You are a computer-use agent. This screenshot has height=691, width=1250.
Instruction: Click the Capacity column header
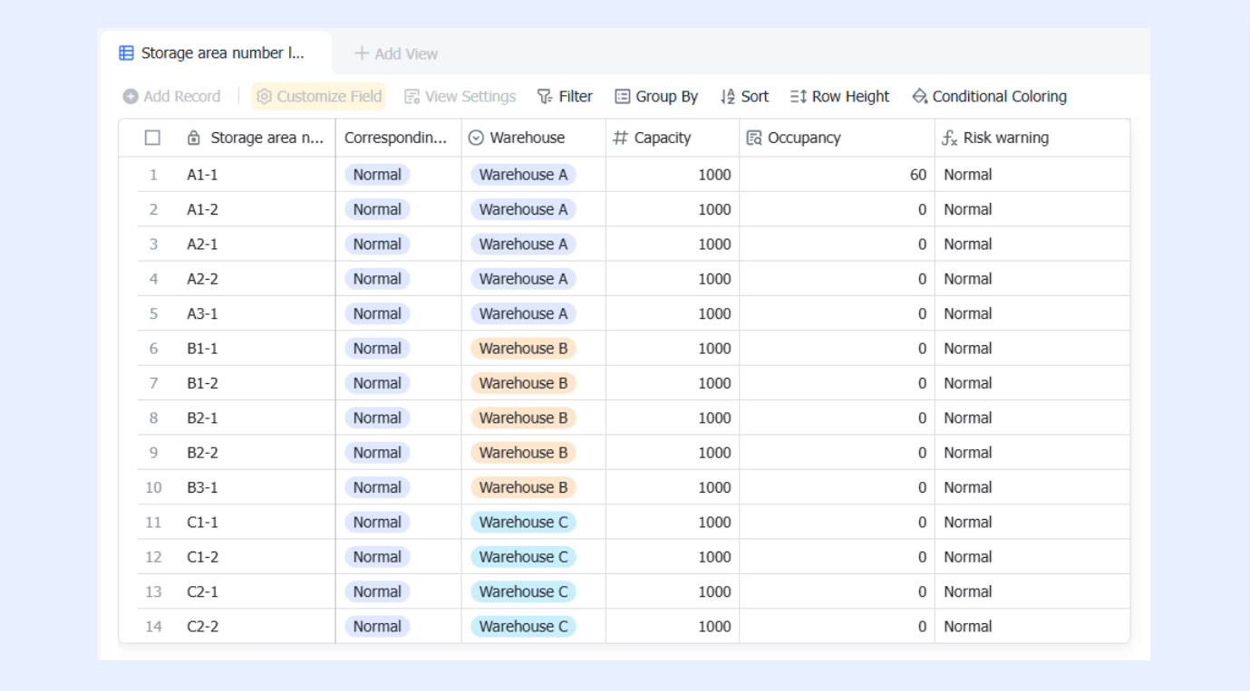(x=673, y=138)
